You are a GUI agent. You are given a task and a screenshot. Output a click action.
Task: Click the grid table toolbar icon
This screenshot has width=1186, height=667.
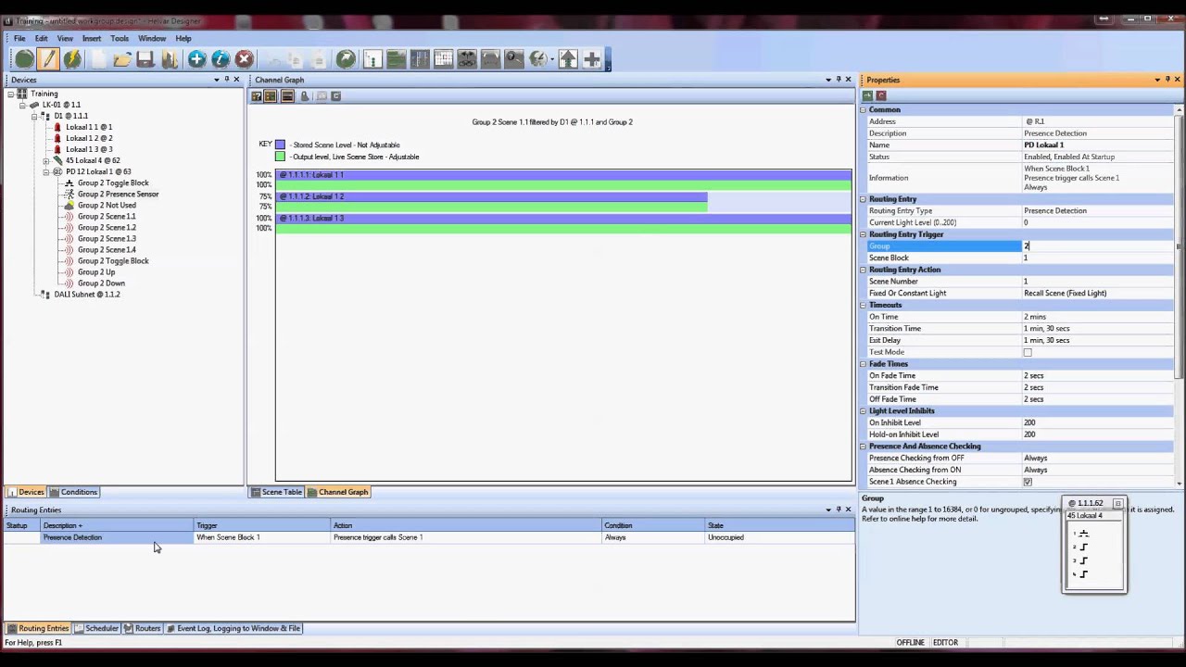[x=443, y=59]
